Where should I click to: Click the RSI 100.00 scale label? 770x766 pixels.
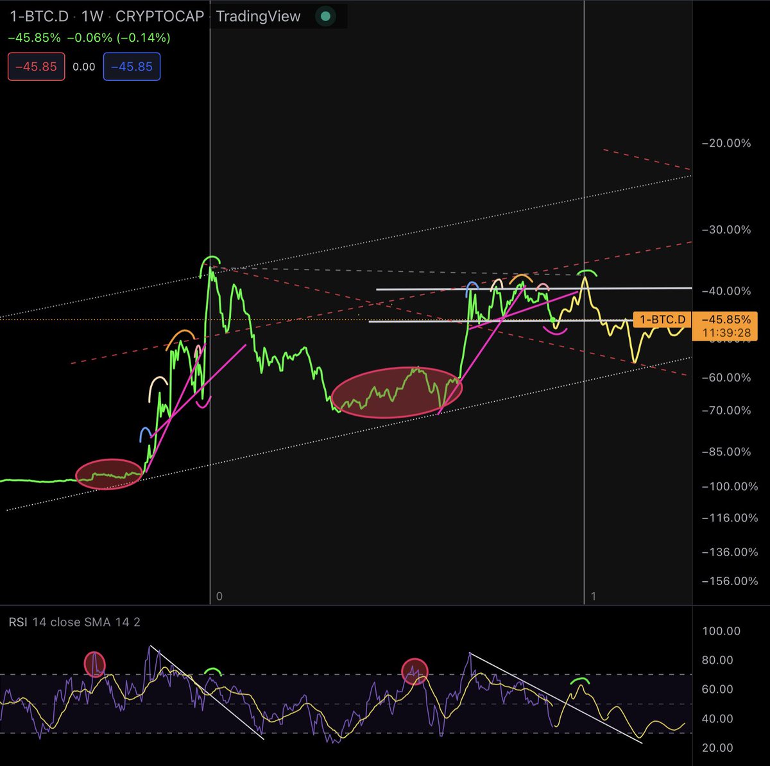click(x=721, y=631)
